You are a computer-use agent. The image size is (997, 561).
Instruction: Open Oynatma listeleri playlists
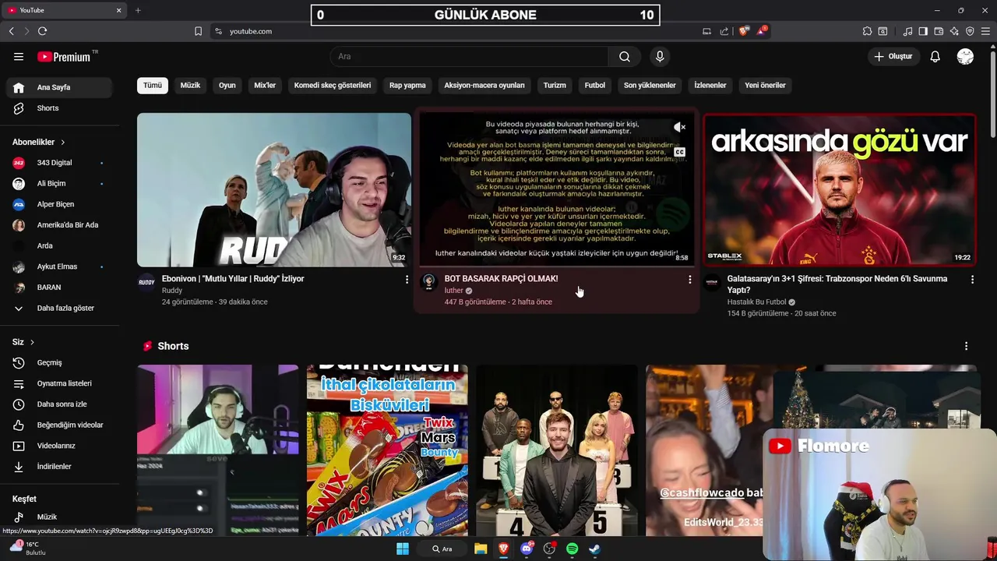(x=58, y=383)
